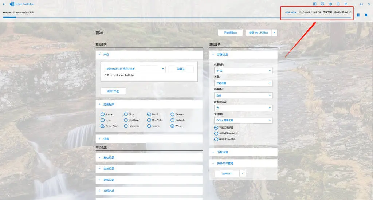Collapse the 安装文件管理 section

pyautogui.click(x=243, y=163)
